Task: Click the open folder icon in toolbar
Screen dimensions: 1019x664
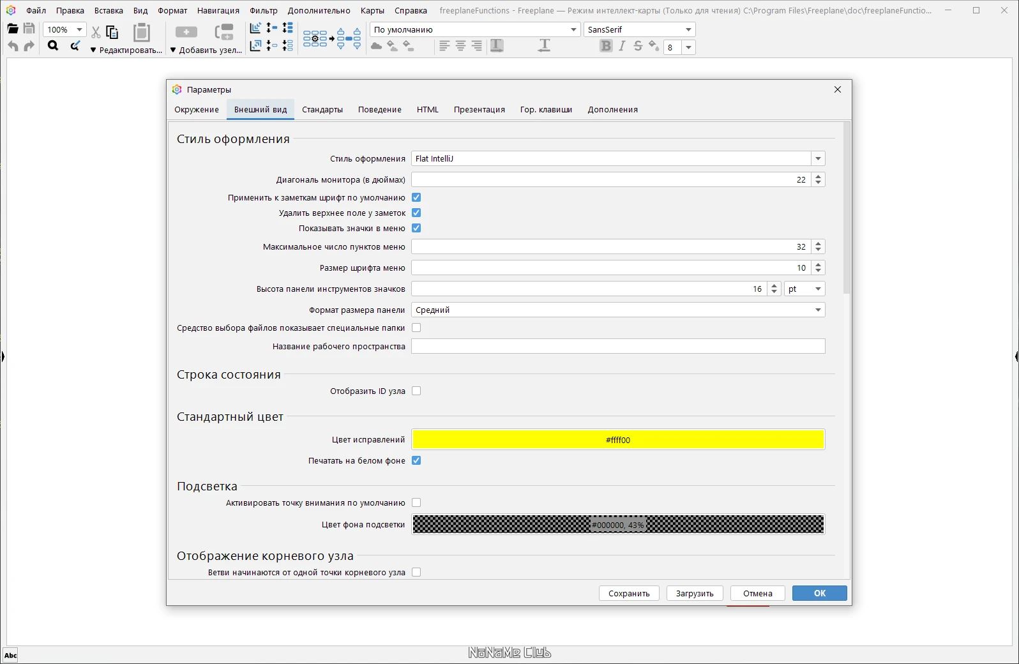Action: coord(12,29)
